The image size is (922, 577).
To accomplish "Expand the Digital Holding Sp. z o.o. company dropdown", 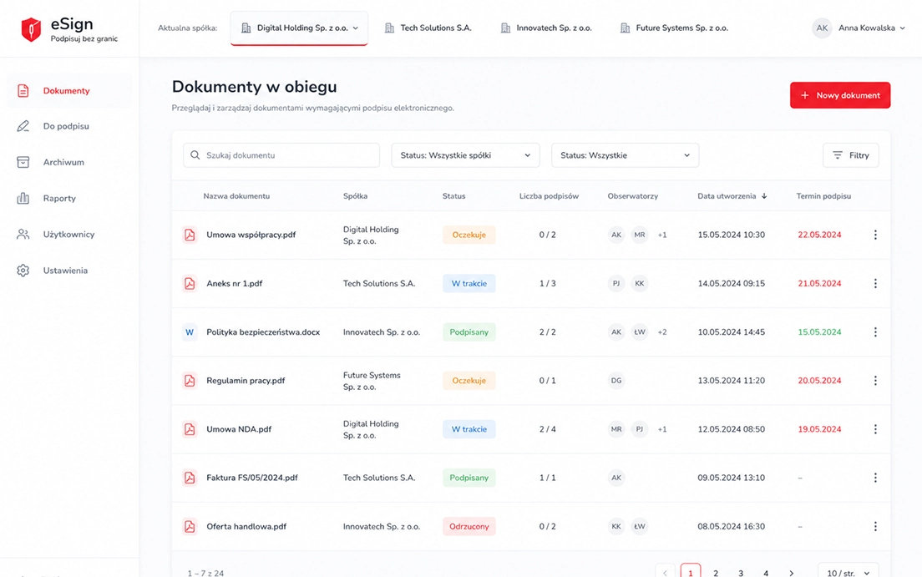I will click(299, 28).
